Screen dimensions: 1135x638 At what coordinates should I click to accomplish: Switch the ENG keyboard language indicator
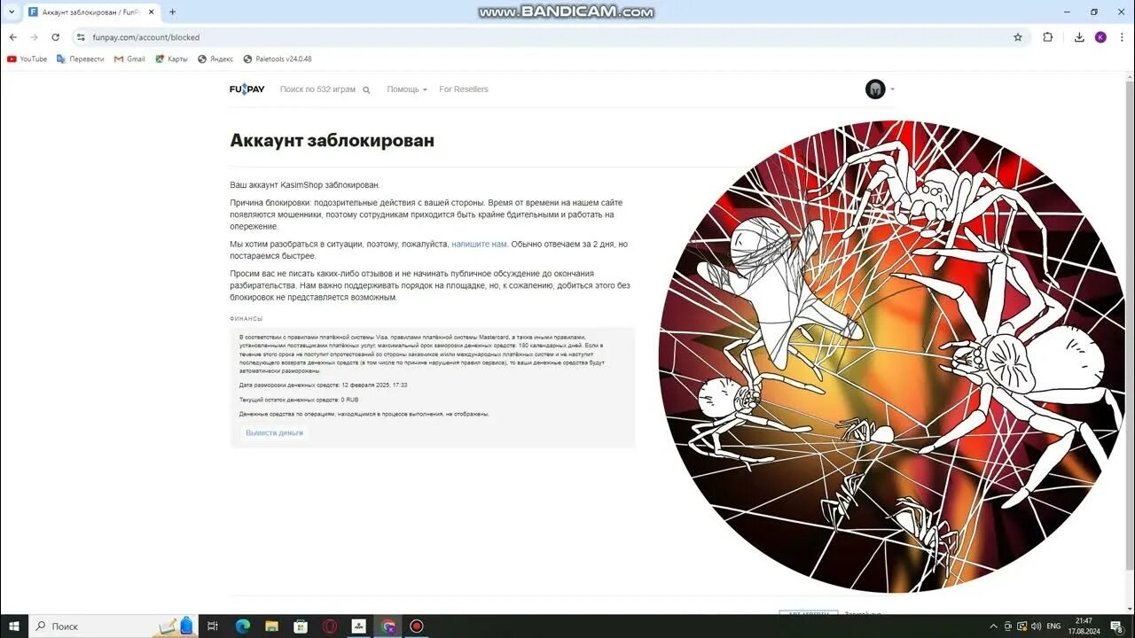1053,626
